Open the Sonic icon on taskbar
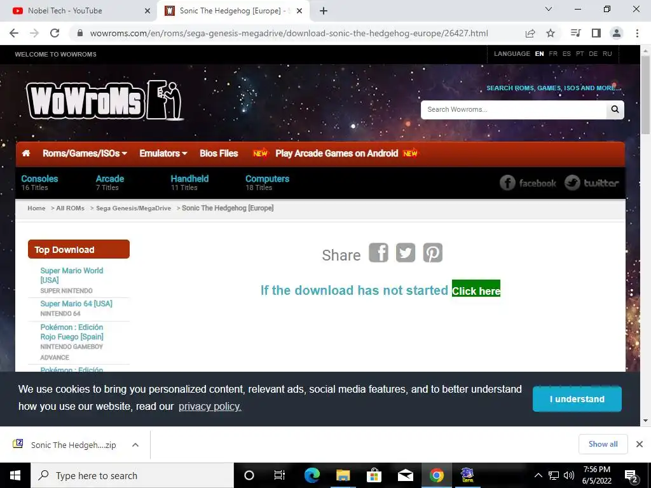 point(467,475)
